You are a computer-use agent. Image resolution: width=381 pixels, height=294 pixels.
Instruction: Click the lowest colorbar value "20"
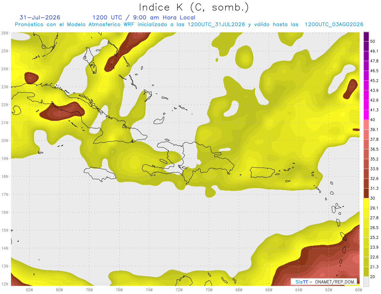click(373, 277)
